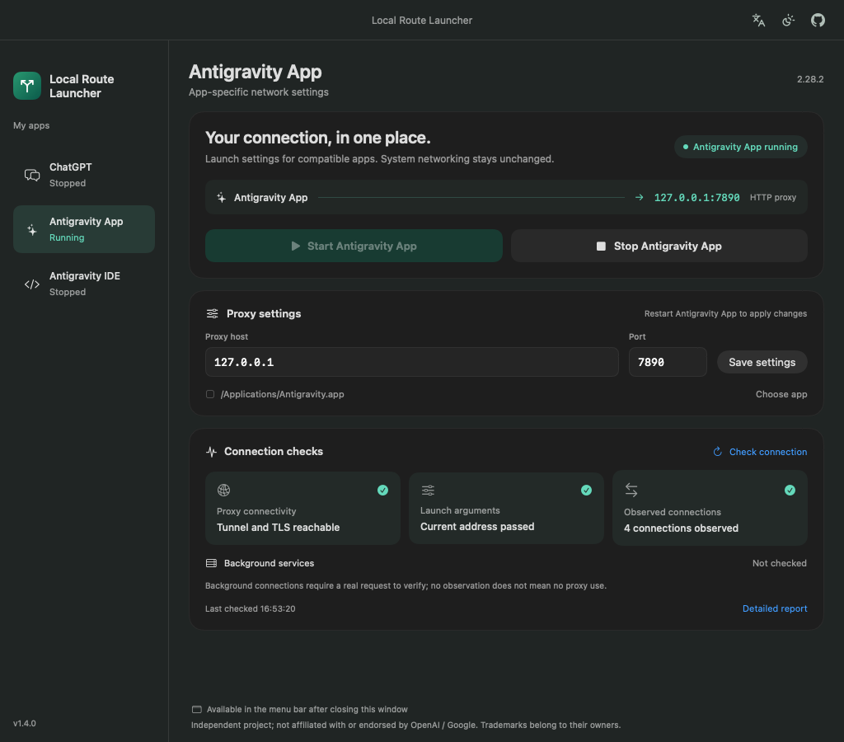
Task: Click the version number 2.28.2
Action: coord(810,79)
